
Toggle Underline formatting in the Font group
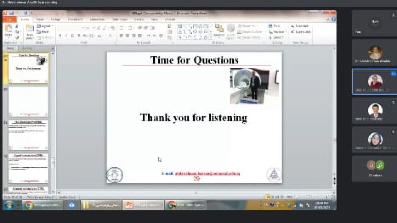point(72,36)
